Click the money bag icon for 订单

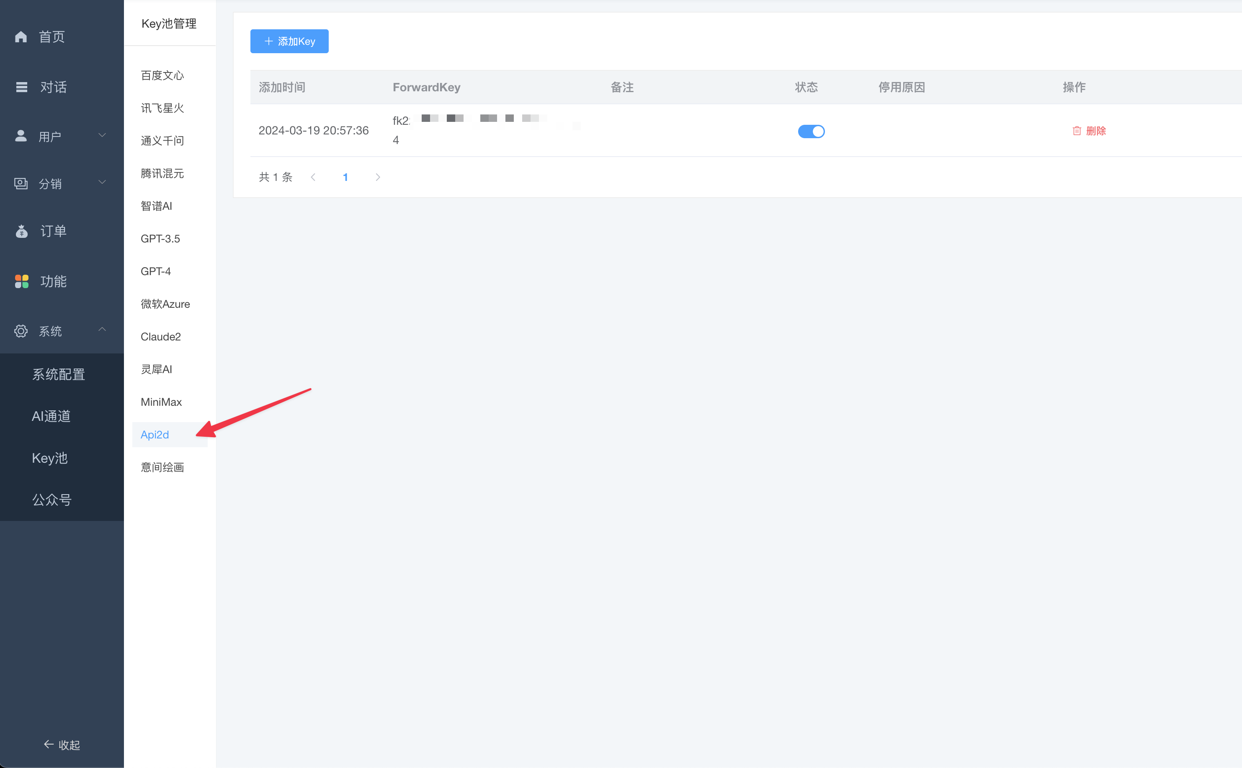click(21, 231)
